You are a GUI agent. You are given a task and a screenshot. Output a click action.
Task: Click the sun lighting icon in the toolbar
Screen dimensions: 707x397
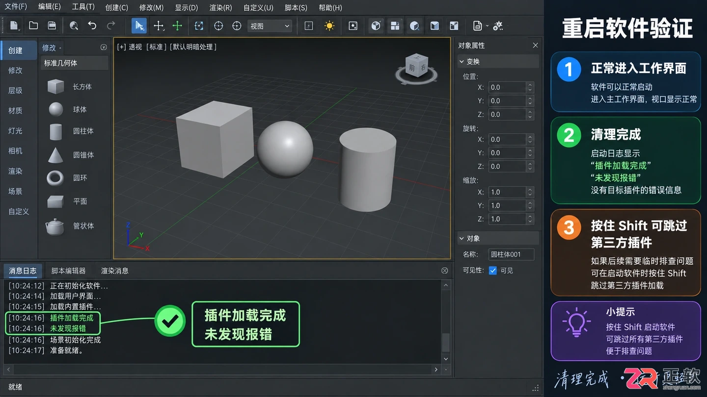click(329, 25)
